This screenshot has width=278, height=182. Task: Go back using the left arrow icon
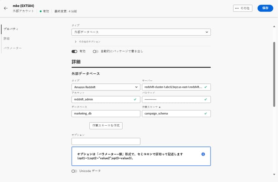(x=6, y=8)
